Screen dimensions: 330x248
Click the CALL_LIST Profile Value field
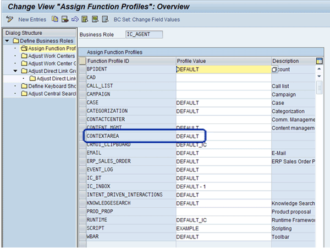pyautogui.click(x=223, y=86)
